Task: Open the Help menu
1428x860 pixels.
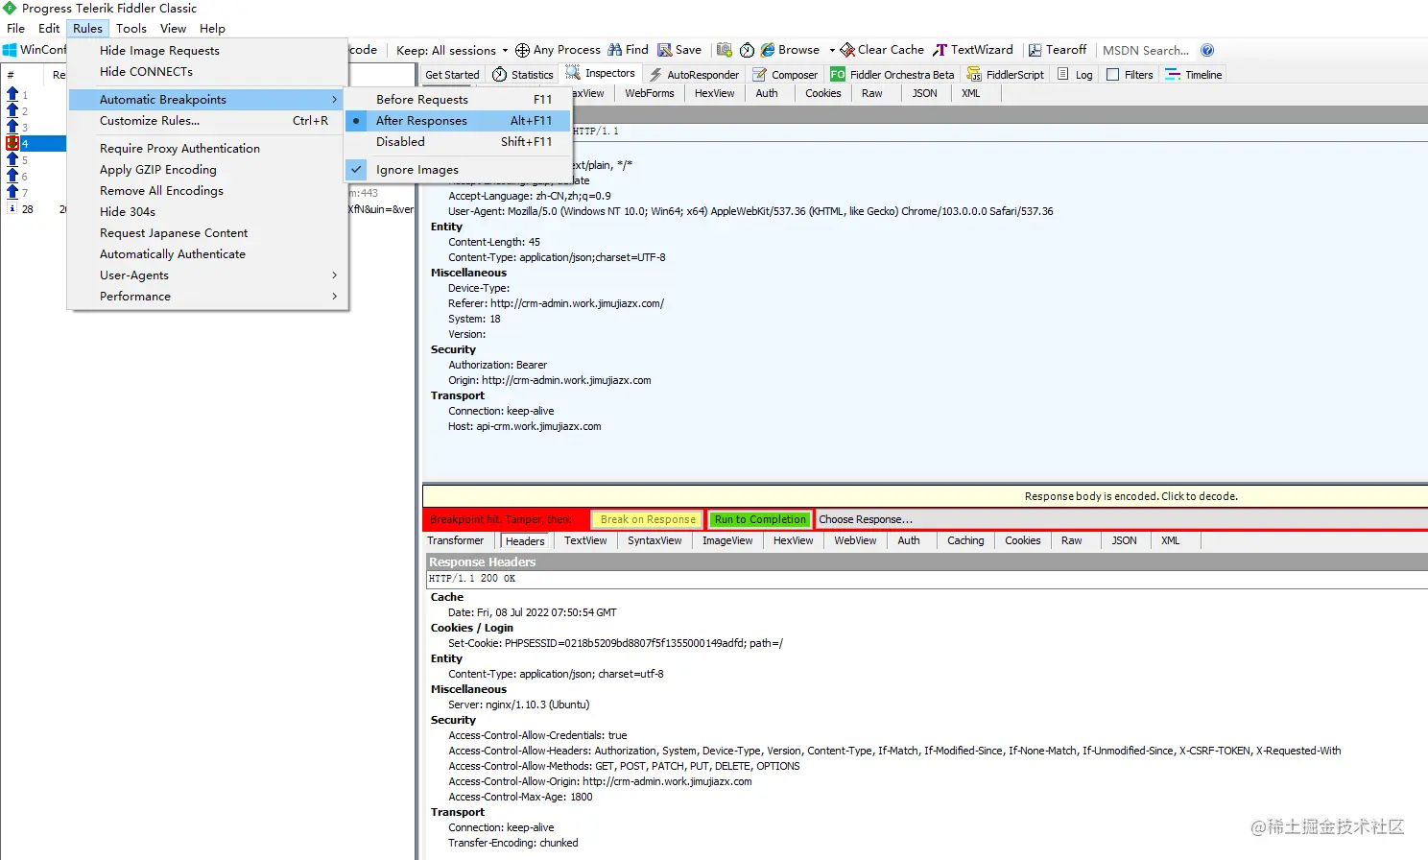Action: pyautogui.click(x=212, y=29)
